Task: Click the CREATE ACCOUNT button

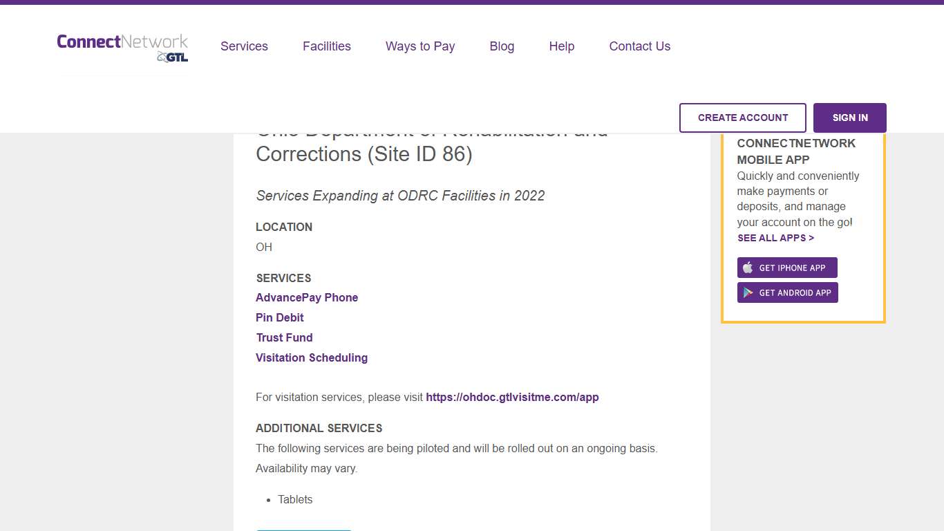Action: point(743,118)
